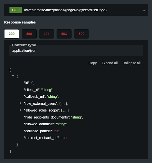Click the green GET method badge
152x163 pixels.
coord(15,10)
